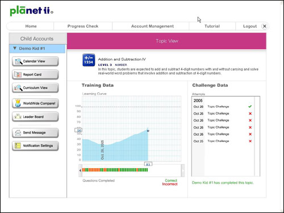Click the Correct legend label
This screenshot has height=213, width=284.
pyautogui.click(x=171, y=181)
